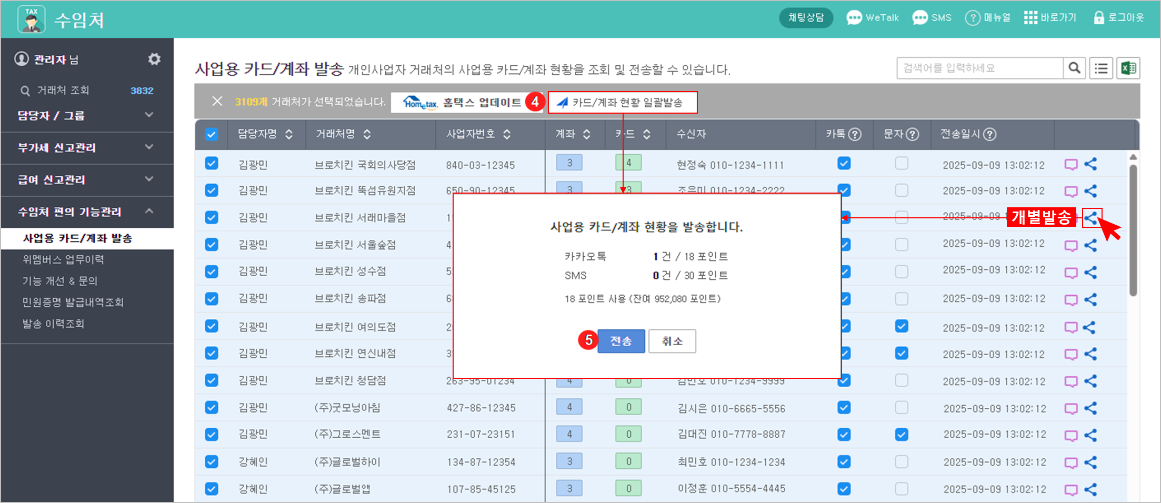Click 카드/계좌 현황 일괄발송 button
Image resolution: width=1161 pixels, height=503 pixels.
[623, 102]
